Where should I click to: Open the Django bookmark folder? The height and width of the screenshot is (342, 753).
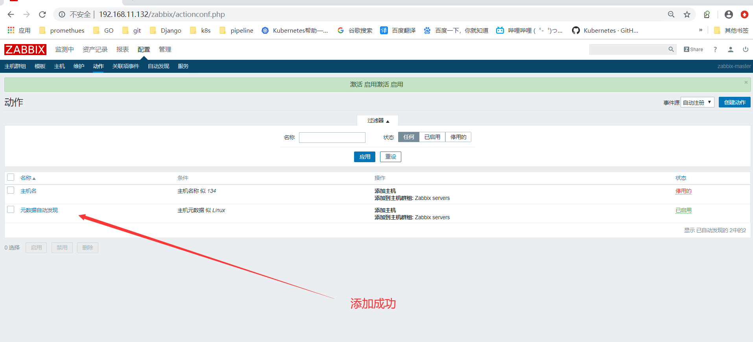(165, 30)
